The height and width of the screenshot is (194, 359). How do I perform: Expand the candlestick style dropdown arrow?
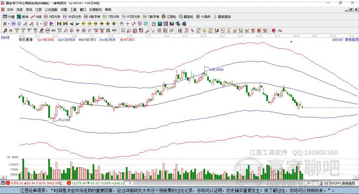[x=41, y=24]
